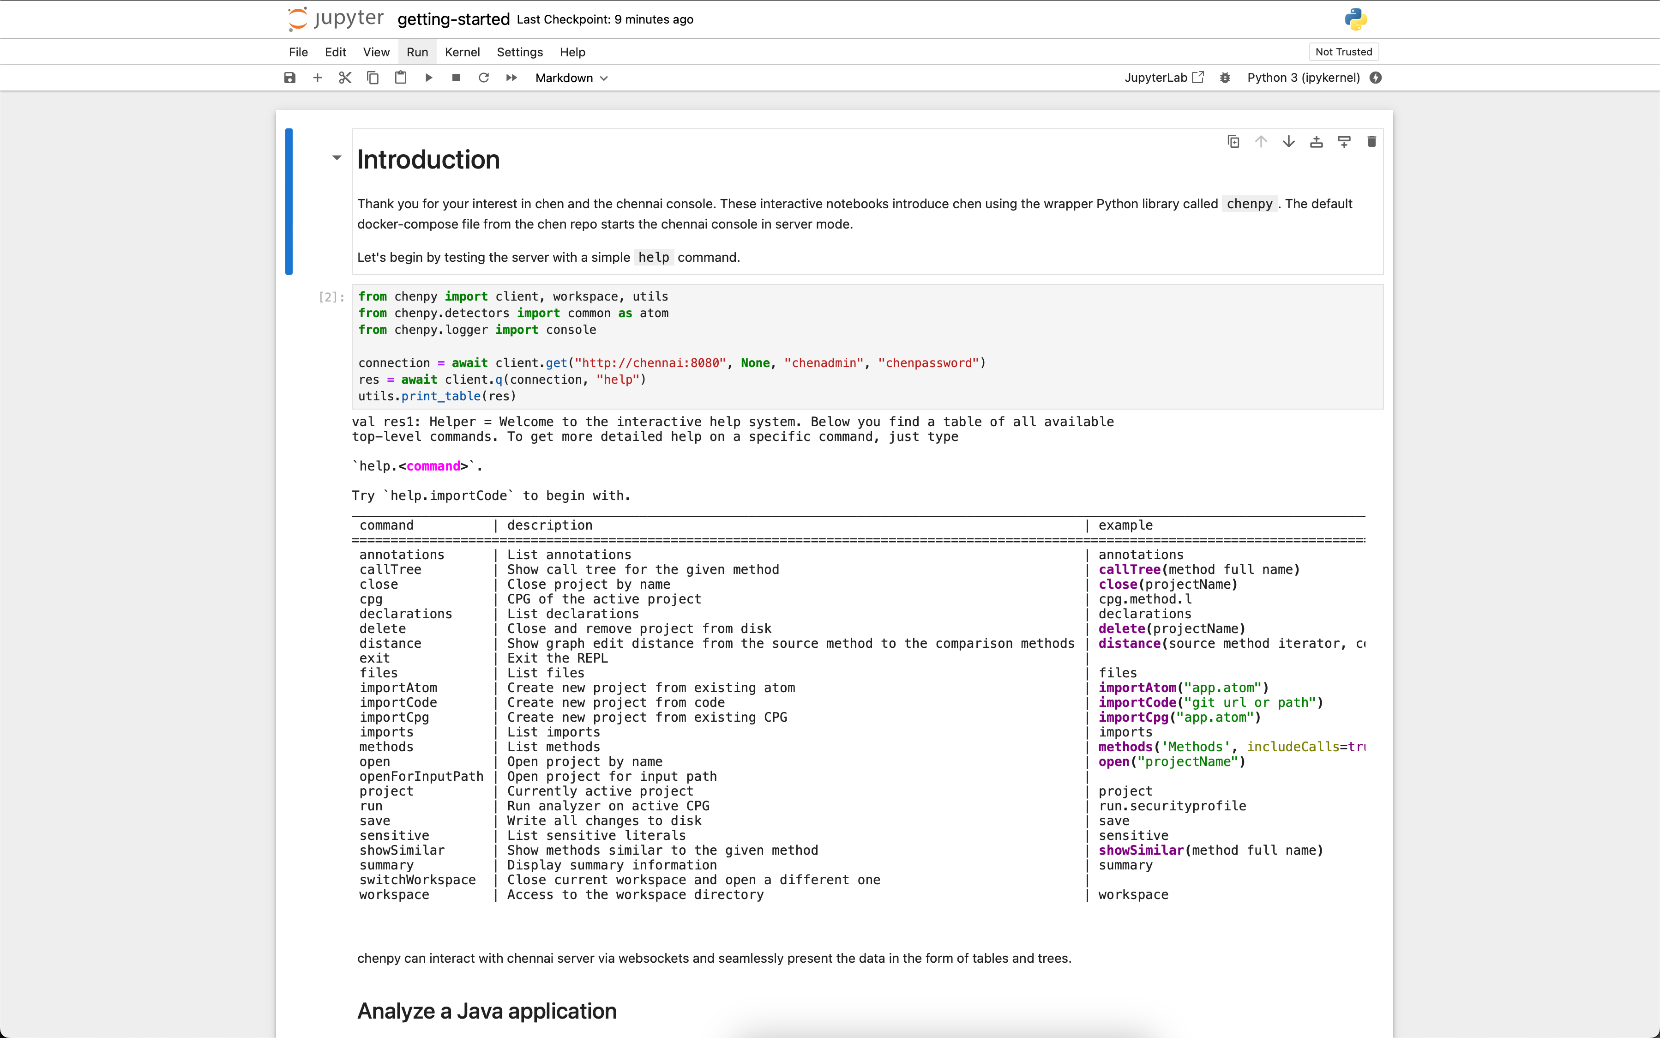Insert a cell below with plus icon
Screen dimensions: 1660x1038
317,78
